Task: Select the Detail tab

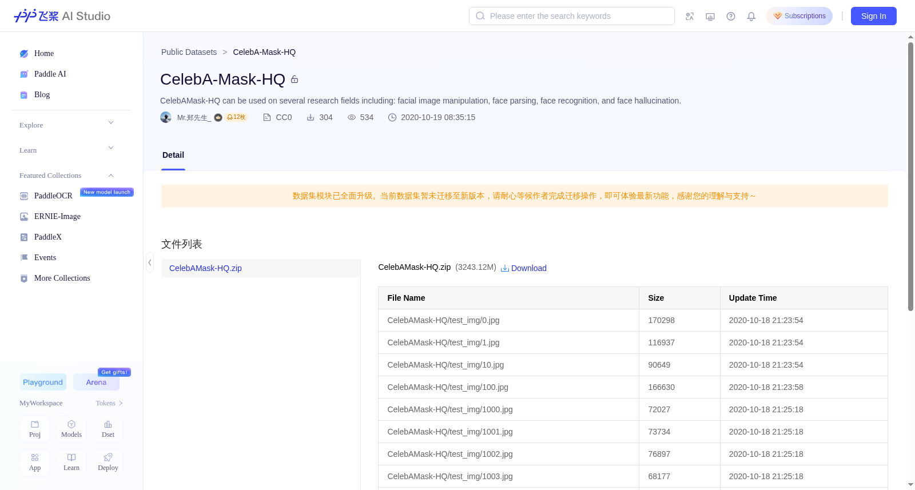Action: [173, 156]
